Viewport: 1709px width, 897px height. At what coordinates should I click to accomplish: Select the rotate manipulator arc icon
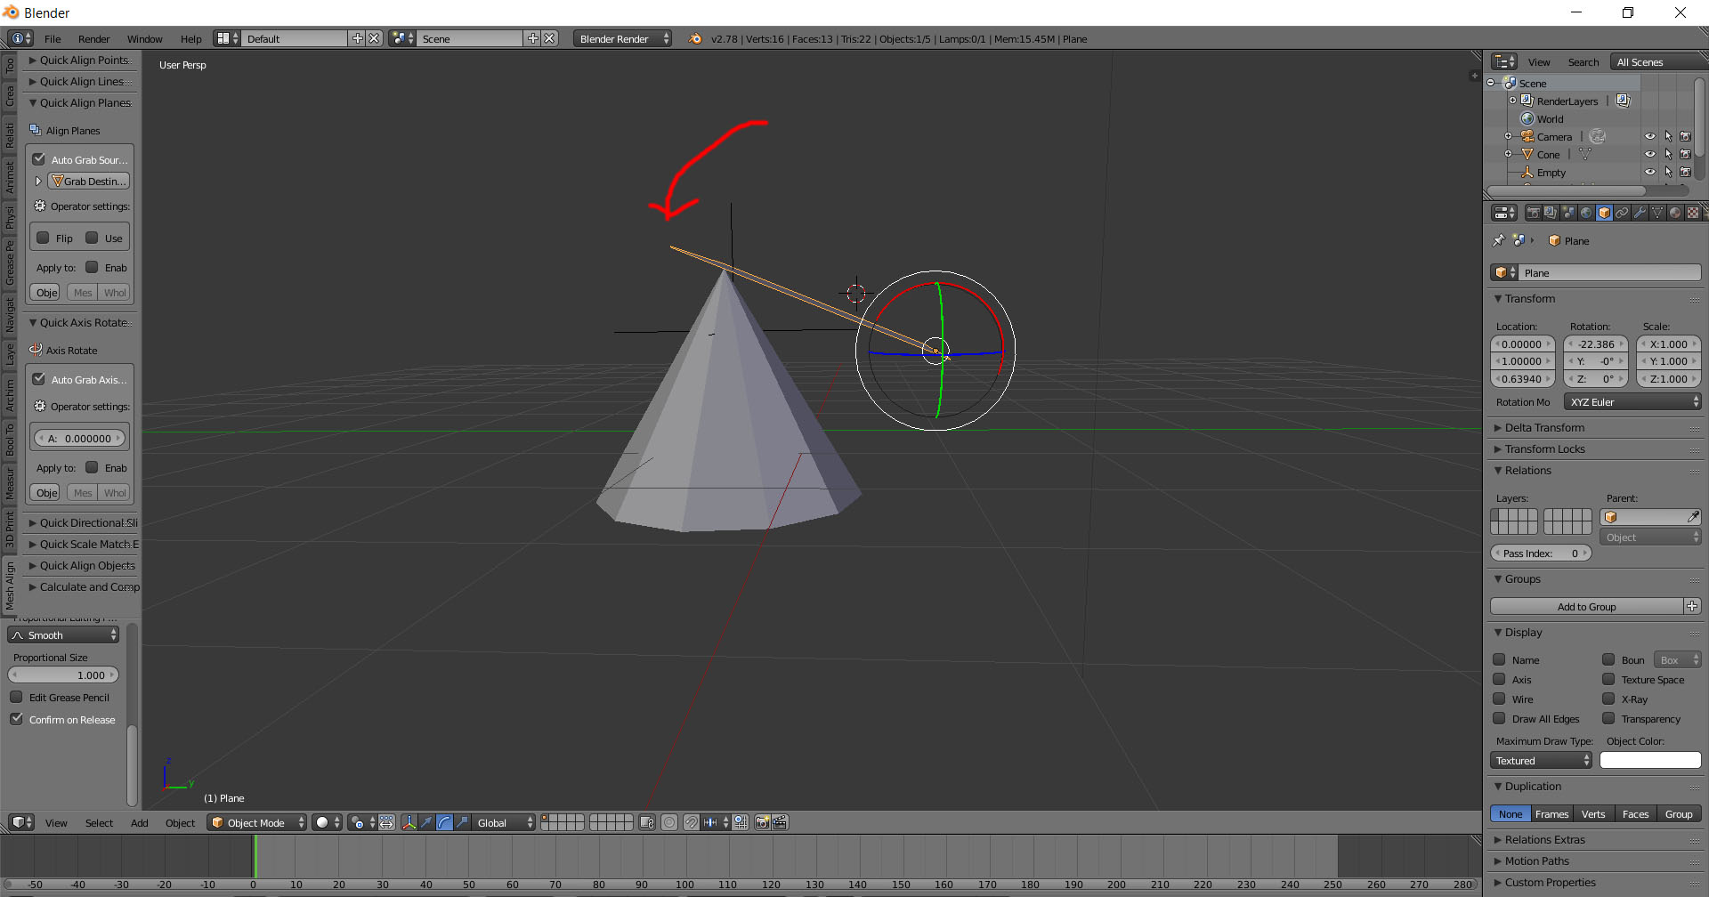click(444, 822)
